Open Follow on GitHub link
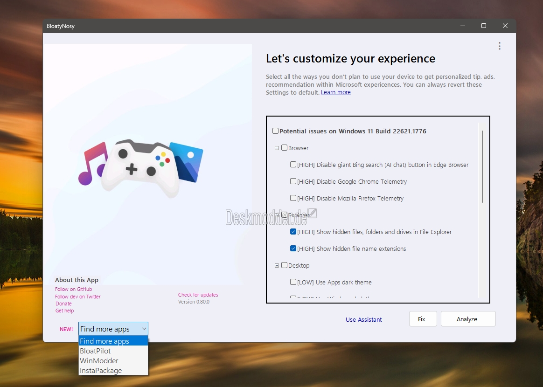Image resolution: width=543 pixels, height=387 pixels. click(73, 289)
